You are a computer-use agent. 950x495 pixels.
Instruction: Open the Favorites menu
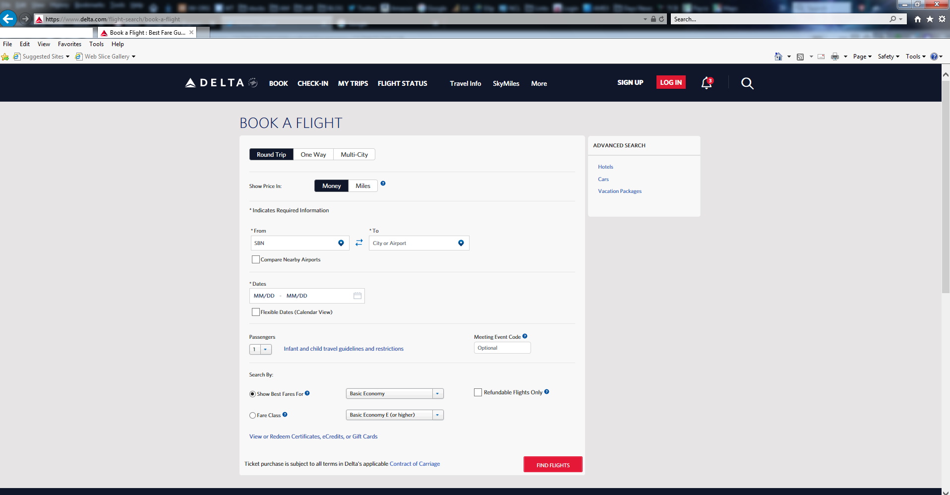click(x=69, y=44)
